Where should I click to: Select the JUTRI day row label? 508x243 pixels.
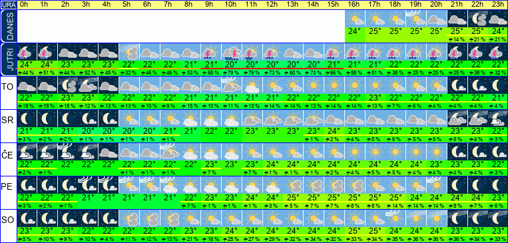8,59
